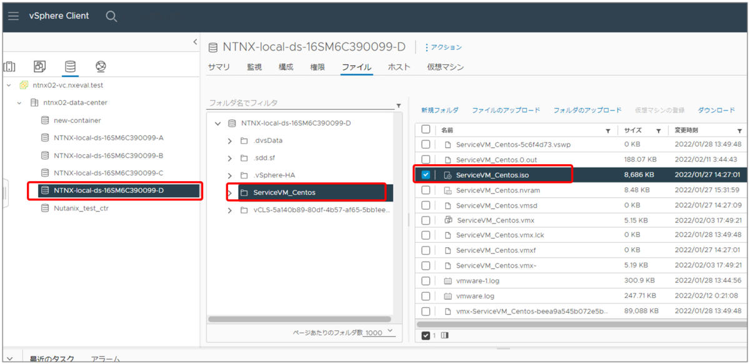
Task: Click the datastore icon beside the title
Action: (x=213, y=47)
